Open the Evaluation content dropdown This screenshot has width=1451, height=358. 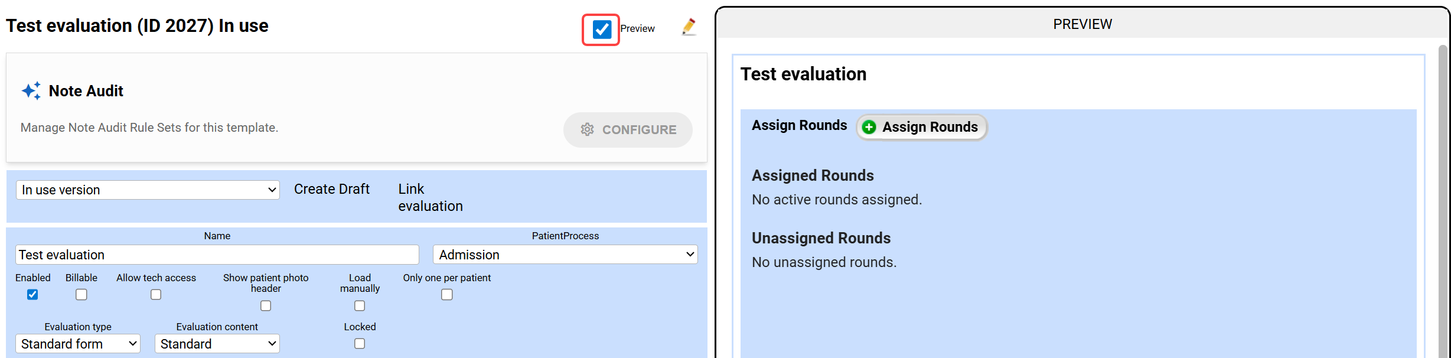click(x=217, y=344)
